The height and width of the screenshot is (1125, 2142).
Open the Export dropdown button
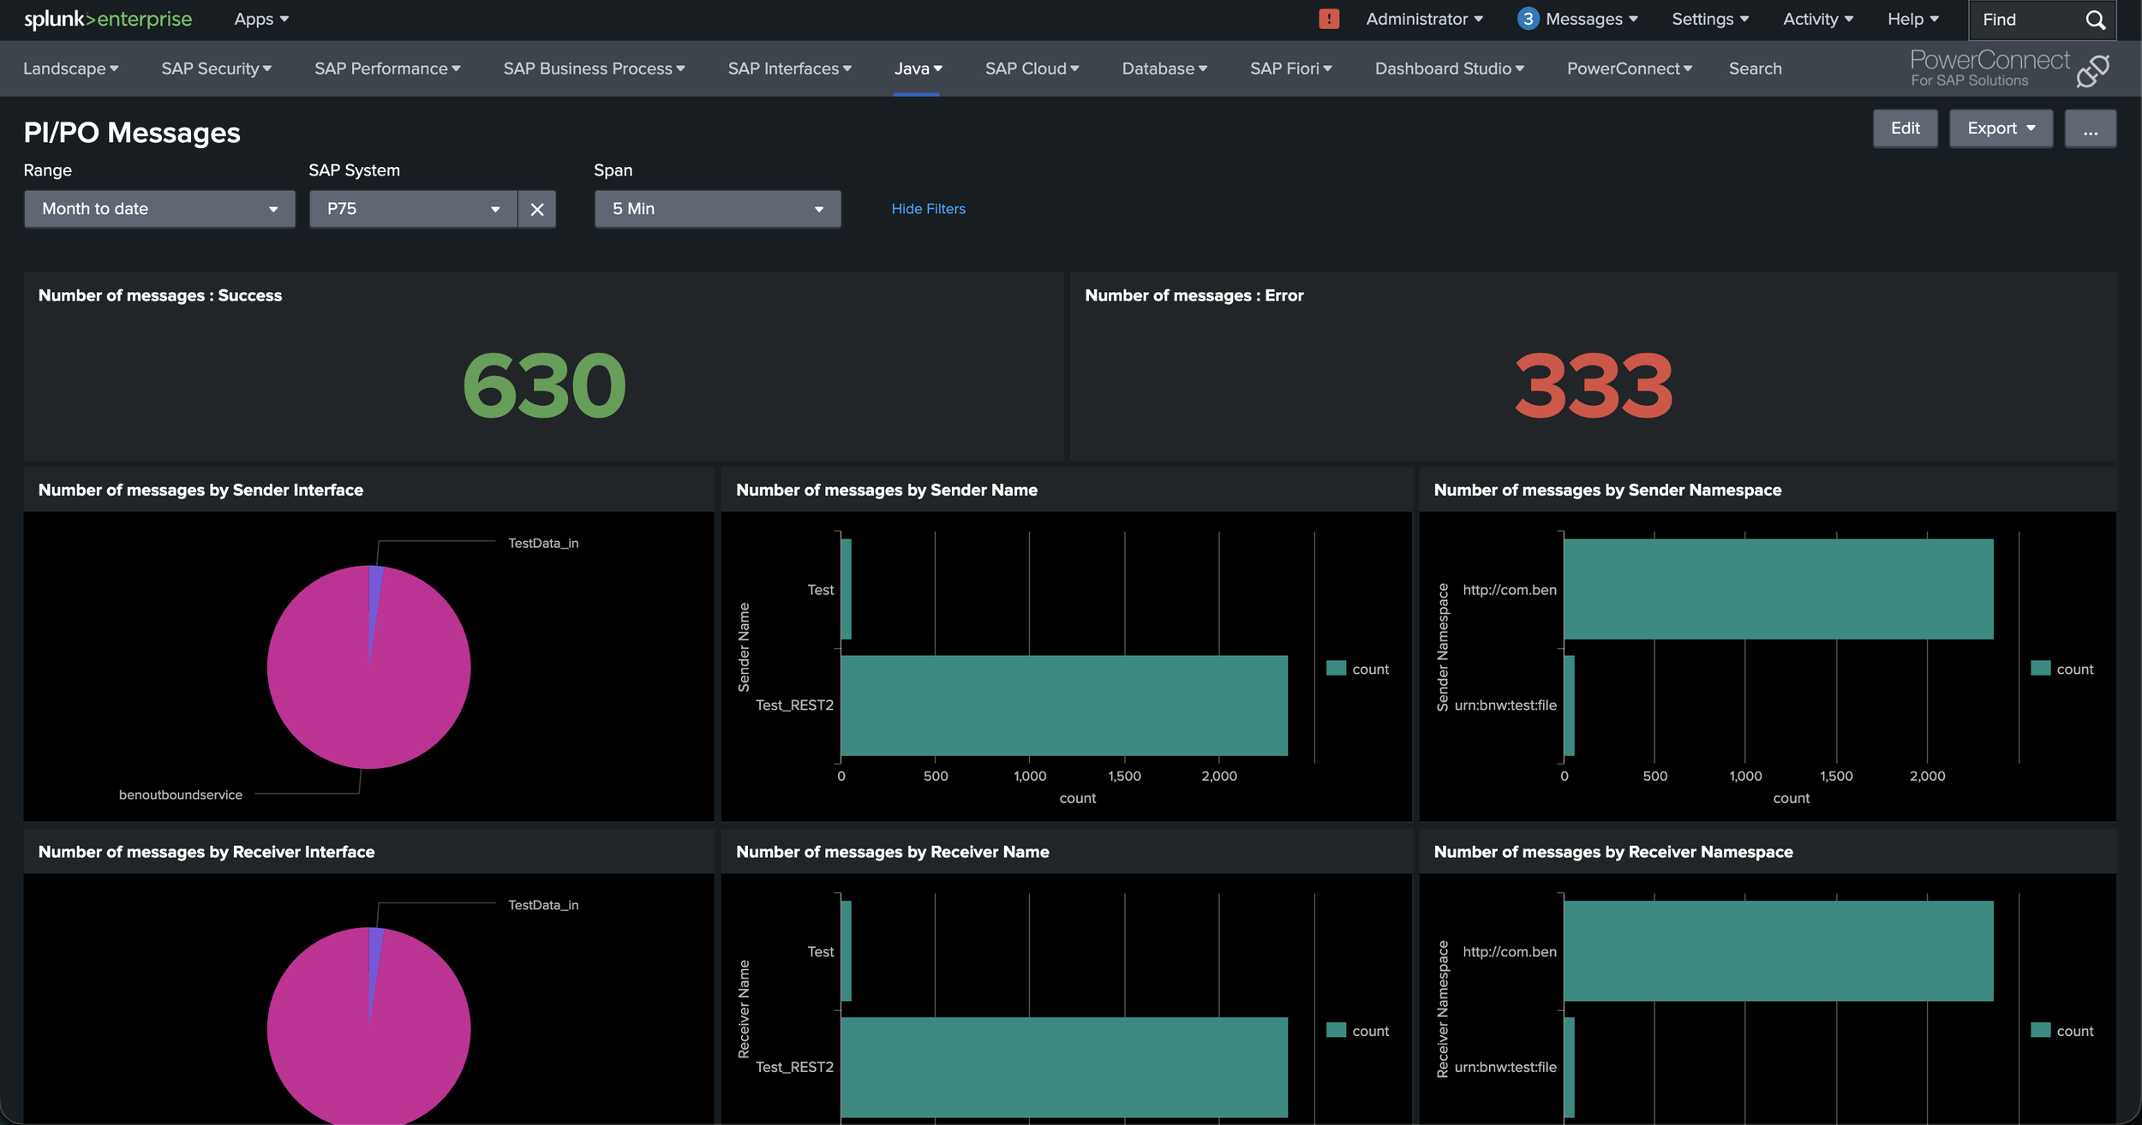[2001, 128]
